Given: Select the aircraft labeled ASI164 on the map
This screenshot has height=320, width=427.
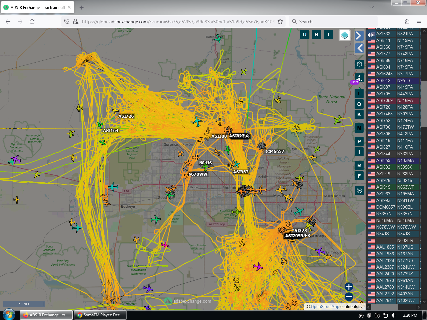Looking at the screenshot, I should tap(100, 125).
